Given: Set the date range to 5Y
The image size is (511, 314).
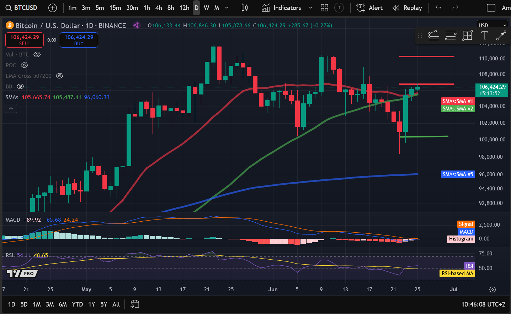Looking at the screenshot, I should 104,304.
